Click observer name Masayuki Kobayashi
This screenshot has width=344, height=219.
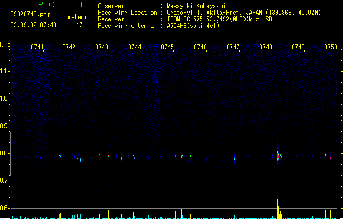click(196, 6)
